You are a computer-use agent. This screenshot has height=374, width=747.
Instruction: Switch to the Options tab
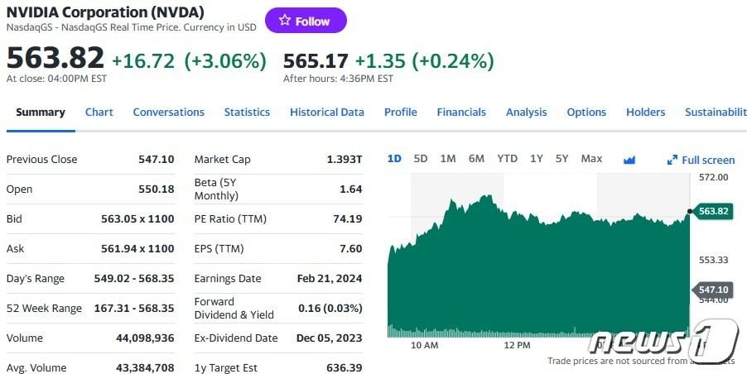pyautogui.click(x=586, y=112)
